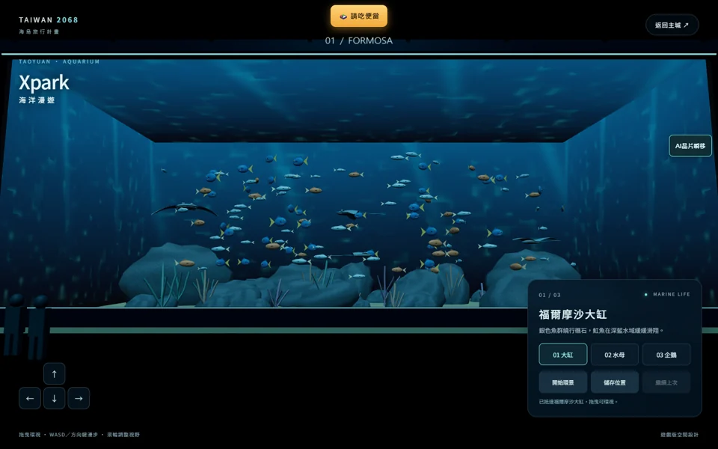Click the 01 / FORMOSA heading
The image size is (718, 449).
click(358, 40)
